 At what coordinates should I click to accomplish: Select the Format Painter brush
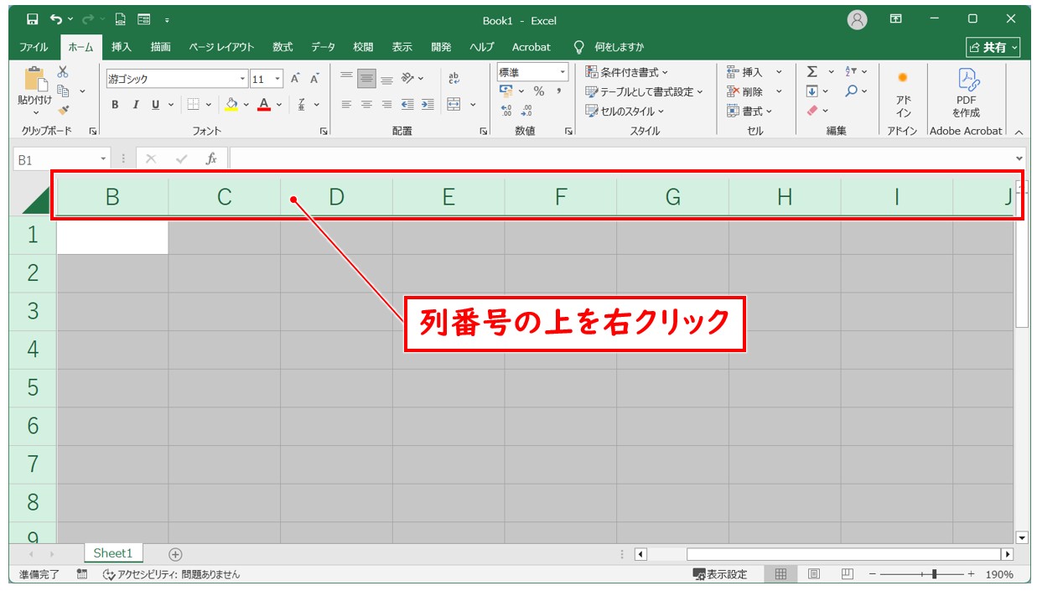63,110
